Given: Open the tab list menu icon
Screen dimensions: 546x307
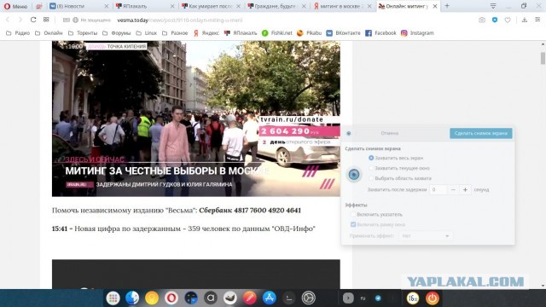Looking at the screenshot, I should tap(493, 6).
